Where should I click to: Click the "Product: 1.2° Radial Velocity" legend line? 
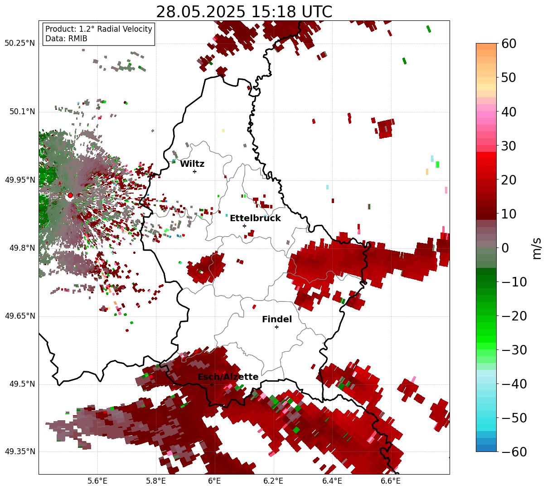[99, 29]
